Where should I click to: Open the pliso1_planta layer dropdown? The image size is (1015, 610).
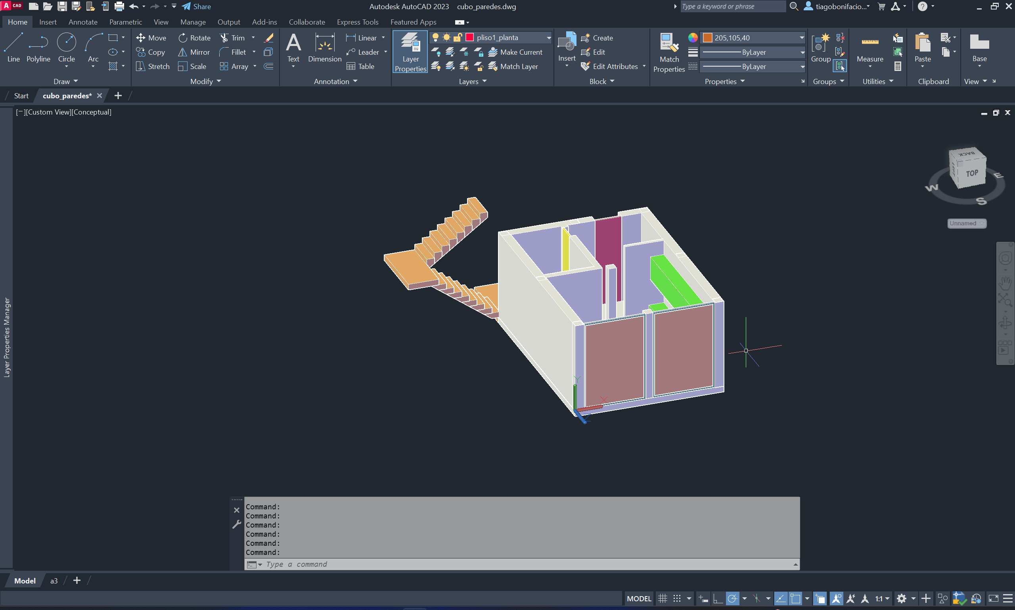point(548,37)
